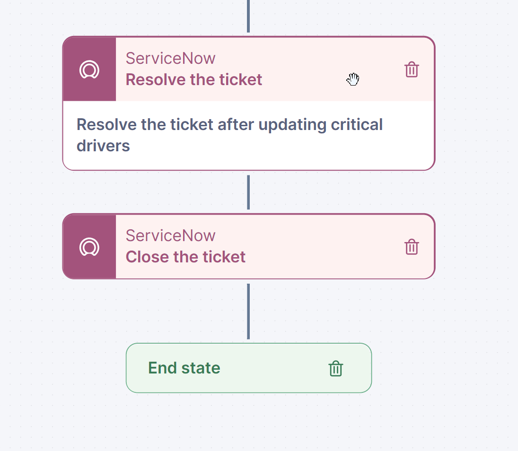This screenshot has height=451, width=518.
Task: Click ServiceNow label above Resolve the ticket
Action: tap(170, 58)
